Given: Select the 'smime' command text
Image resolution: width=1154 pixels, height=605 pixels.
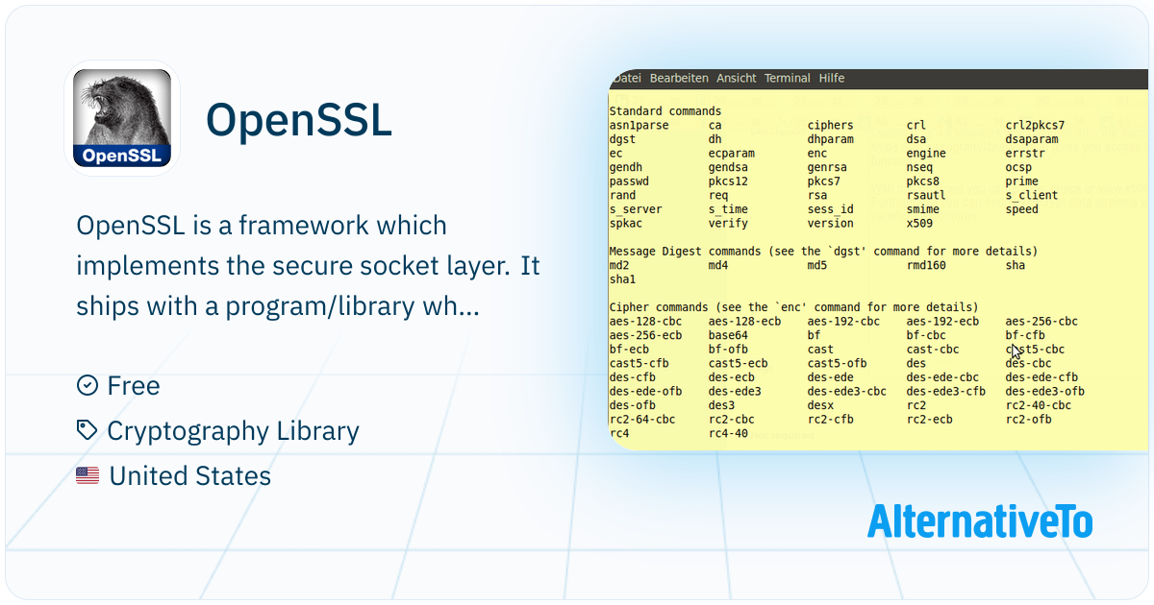Looking at the screenshot, I should pyautogui.click(x=923, y=208).
